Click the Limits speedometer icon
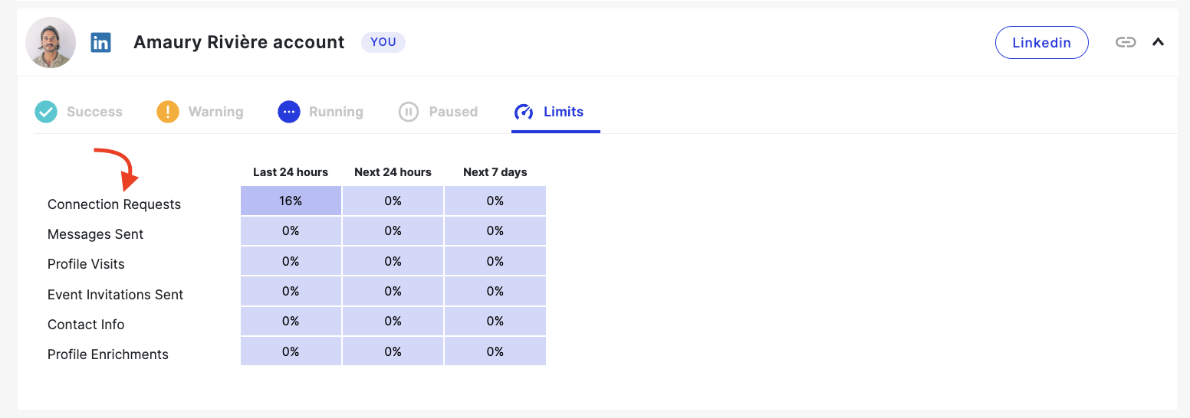The height and width of the screenshot is (418, 1190). [524, 112]
